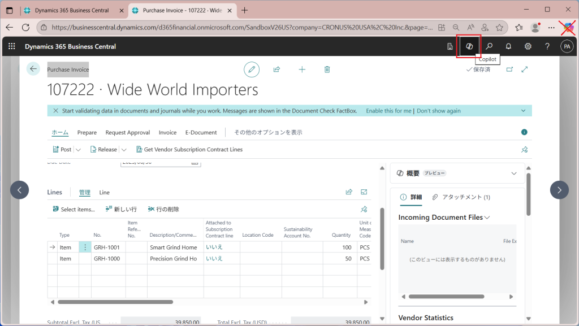The height and width of the screenshot is (326, 579).
Task: Open row options for GRH-1001 line
Action: click(x=85, y=247)
